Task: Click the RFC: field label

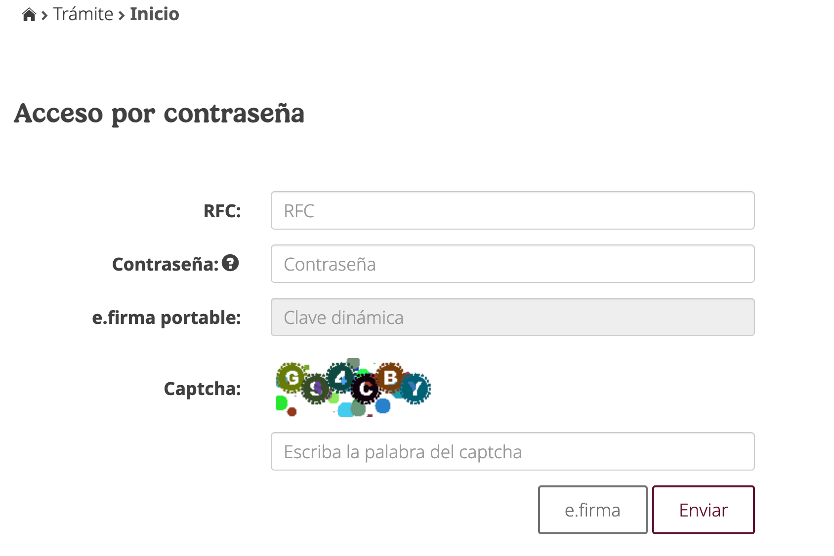Action: click(222, 211)
